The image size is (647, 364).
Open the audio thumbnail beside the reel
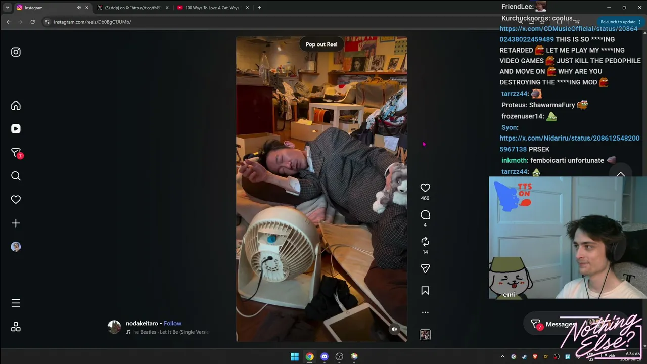pos(425,335)
